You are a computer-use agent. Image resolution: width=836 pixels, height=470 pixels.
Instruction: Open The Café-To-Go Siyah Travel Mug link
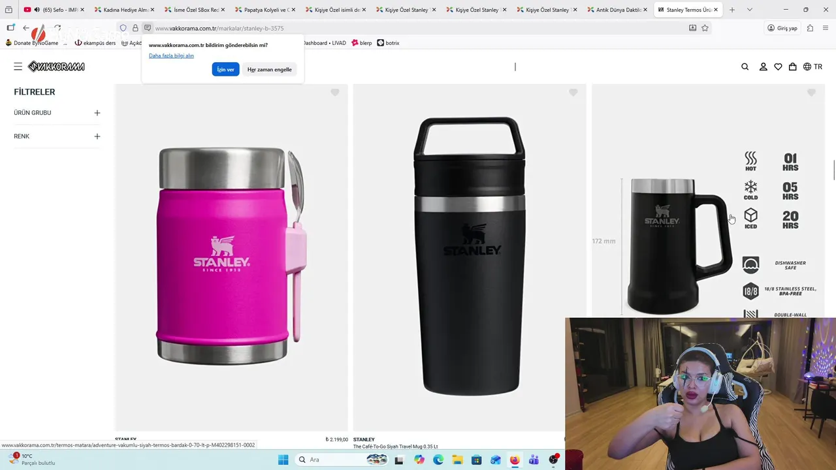click(395, 446)
